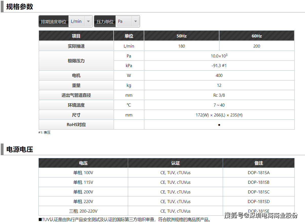Select the 实际抽速 row label

76,46
